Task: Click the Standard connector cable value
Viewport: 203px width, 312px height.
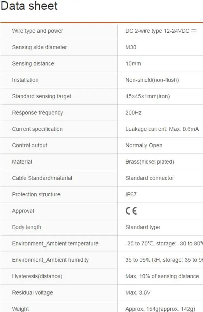Action: (x=150, y=178)
